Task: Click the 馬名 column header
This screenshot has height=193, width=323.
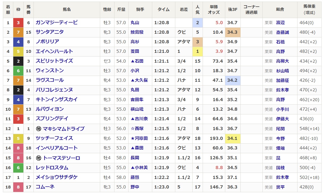Action: (x=67, y=10)
